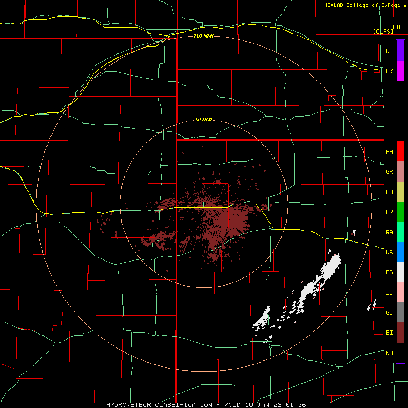Click the GC gray legend swatch
Image resolution: width=408 pixels, height=408 pixels.
click(400, 312)
